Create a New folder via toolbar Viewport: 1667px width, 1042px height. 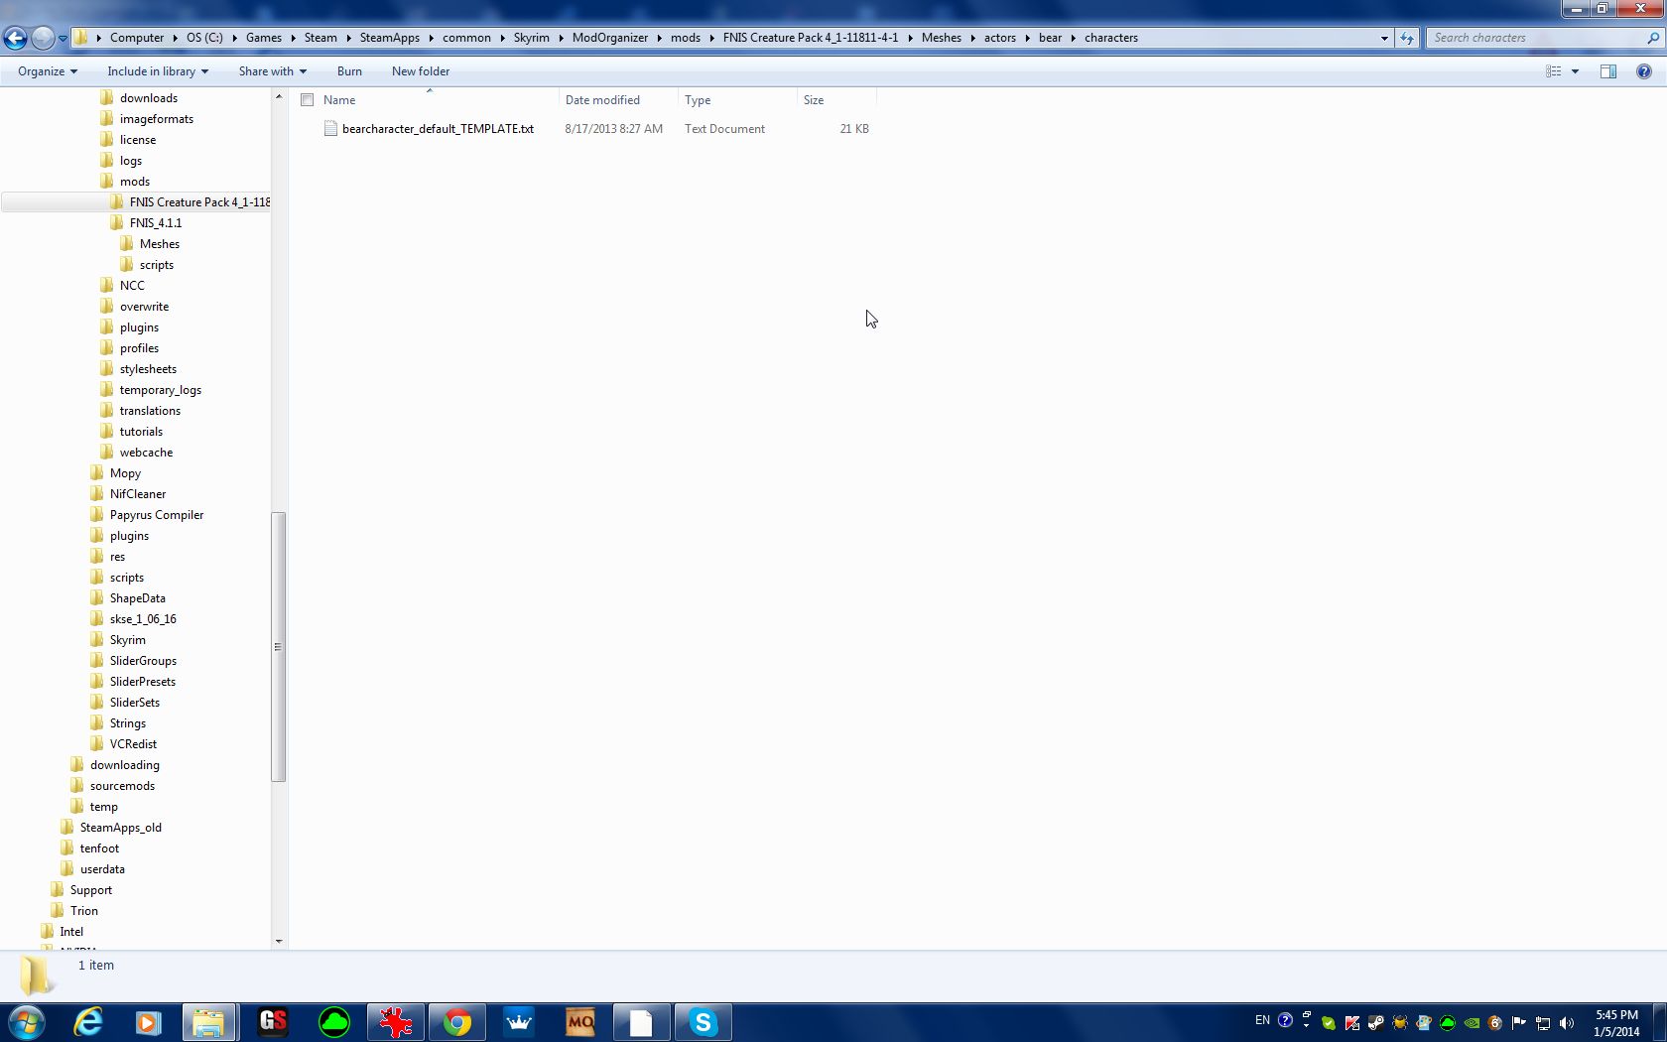[421, 71]
